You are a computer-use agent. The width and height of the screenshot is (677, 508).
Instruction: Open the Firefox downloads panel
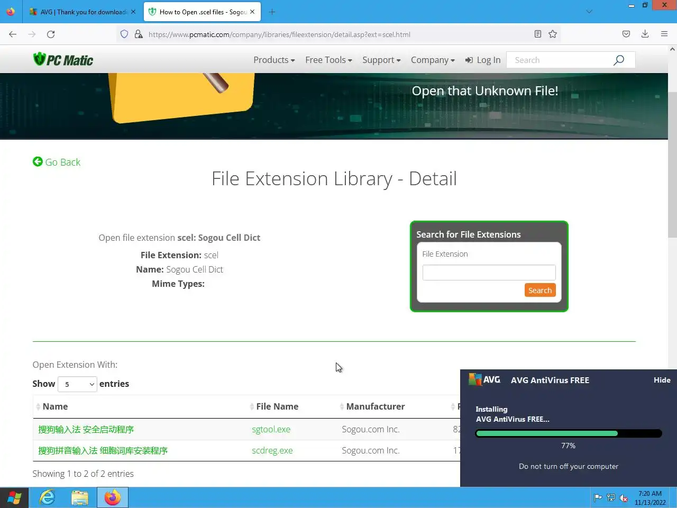[x=645, y=34]
